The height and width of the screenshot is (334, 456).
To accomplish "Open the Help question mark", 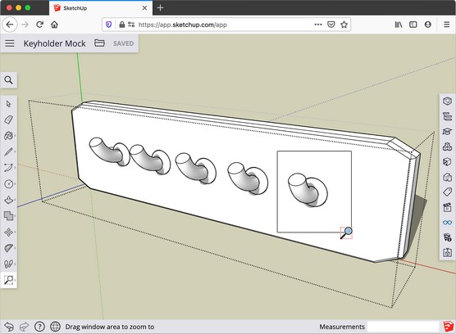I will point(39,327).
